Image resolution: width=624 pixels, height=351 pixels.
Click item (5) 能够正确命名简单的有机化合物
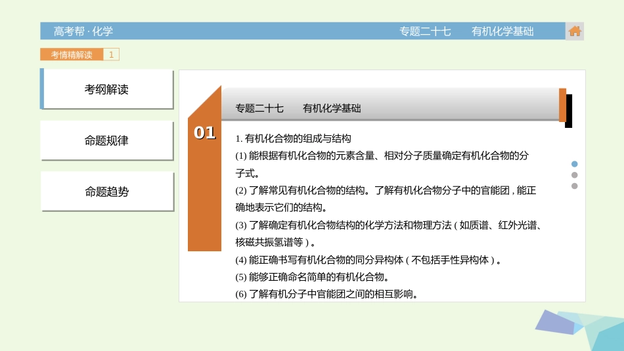pos(313,277)
